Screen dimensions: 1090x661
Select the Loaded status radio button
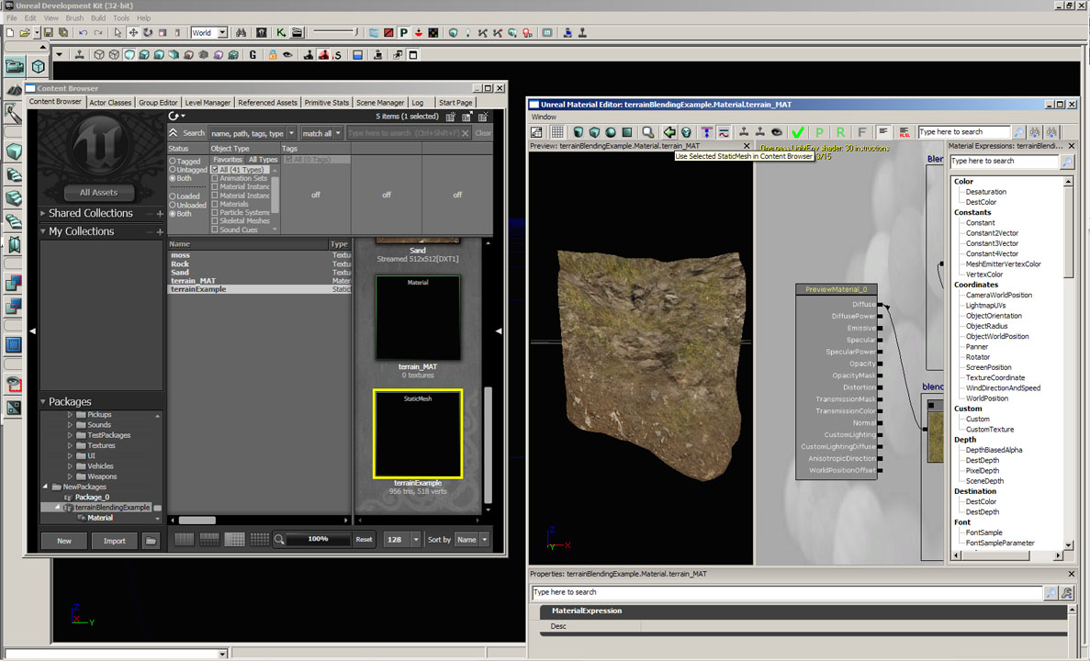tap(173, 196)
